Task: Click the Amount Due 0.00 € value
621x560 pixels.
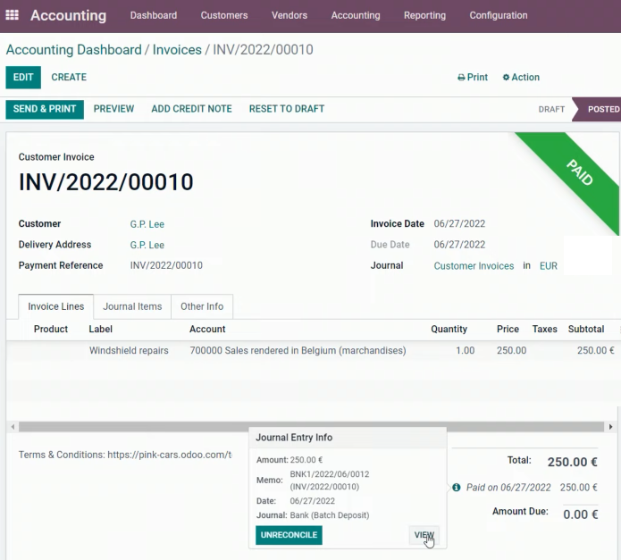Action: (x=580, y=514)
